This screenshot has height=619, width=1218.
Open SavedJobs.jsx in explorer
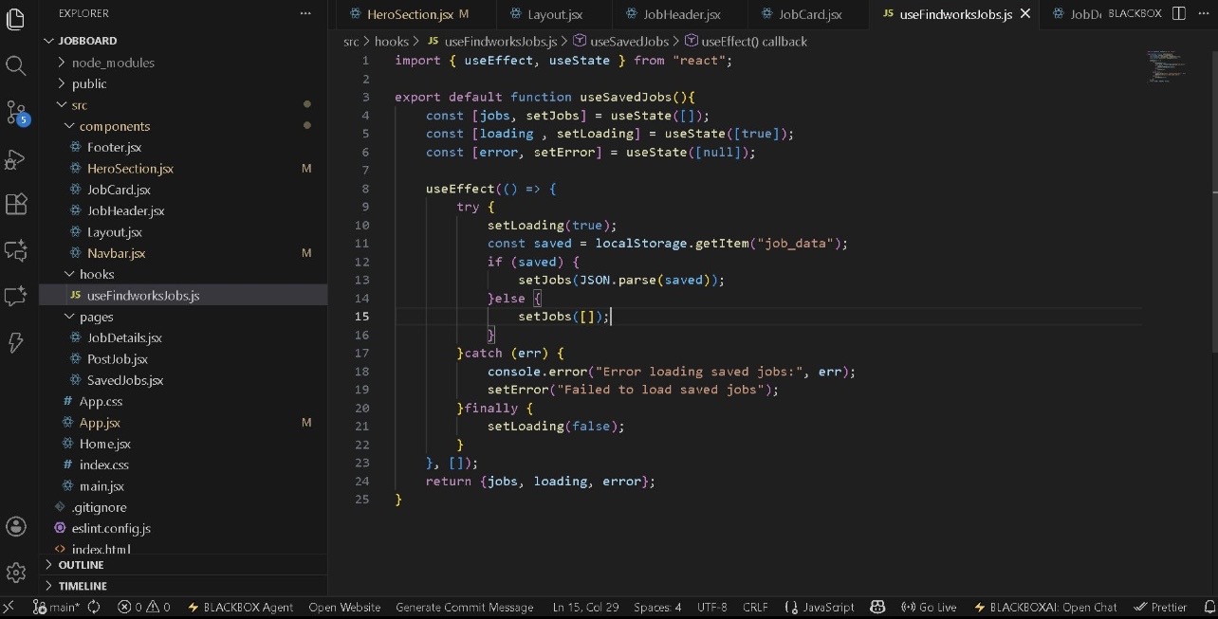click(182, 380)
